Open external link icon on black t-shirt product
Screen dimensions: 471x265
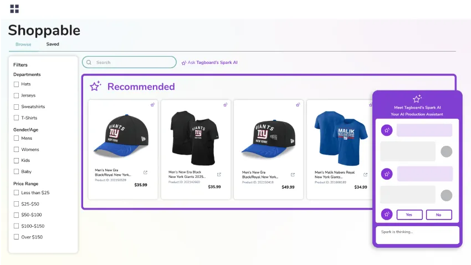[x=218, y=175]
